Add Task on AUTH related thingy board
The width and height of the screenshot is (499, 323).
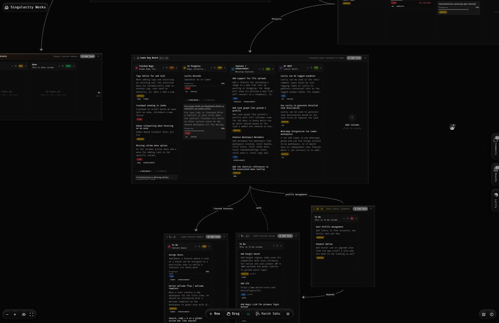tap(285, 236)
